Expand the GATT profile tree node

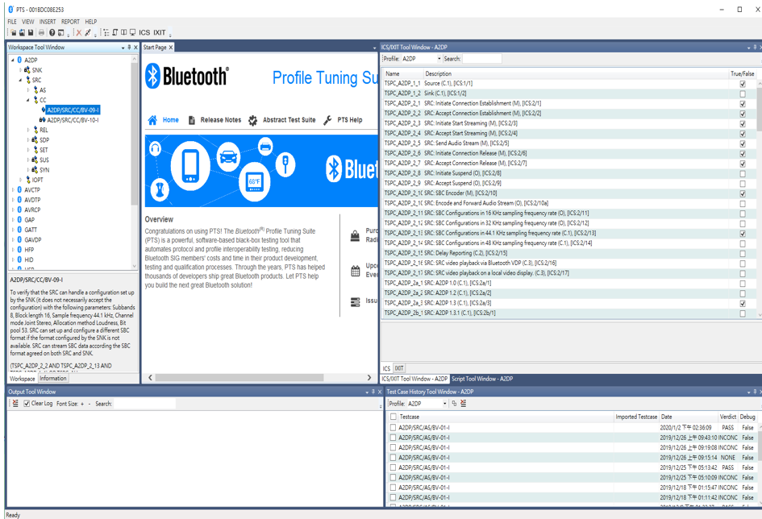(x=13, y=230)
